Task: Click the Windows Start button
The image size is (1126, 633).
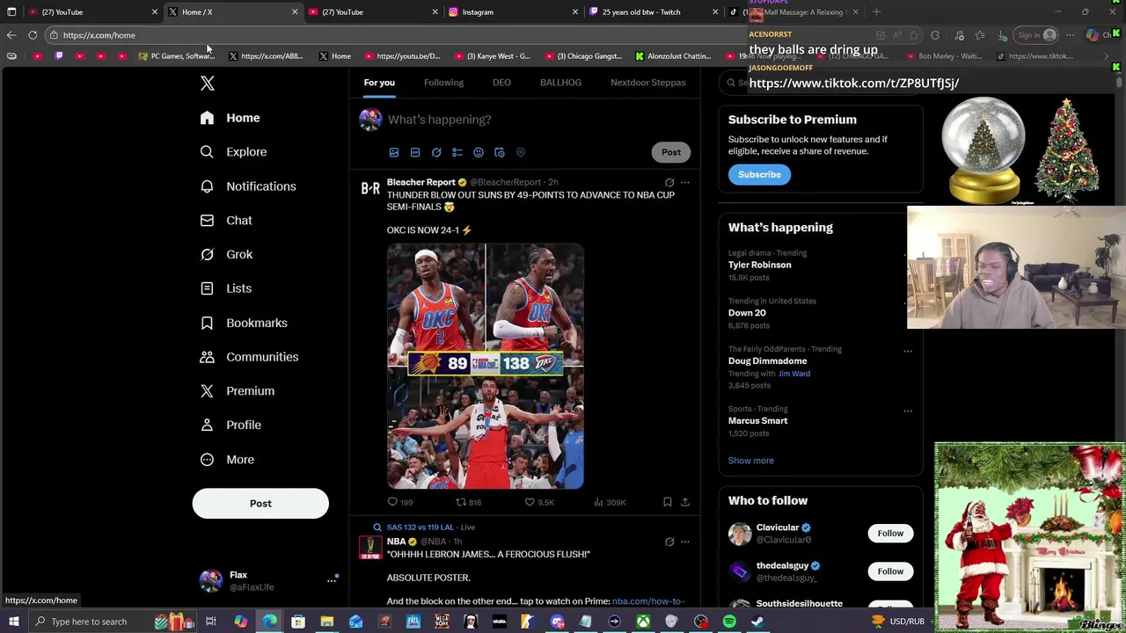Action: pos(11,622)
